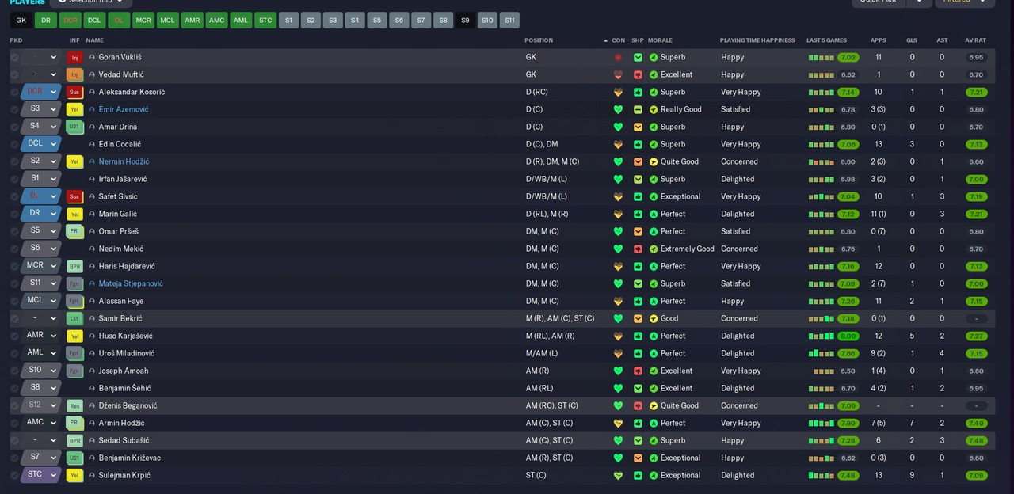Click the morale icon for Marin Galić's Perfect rating

pos(654,214)
